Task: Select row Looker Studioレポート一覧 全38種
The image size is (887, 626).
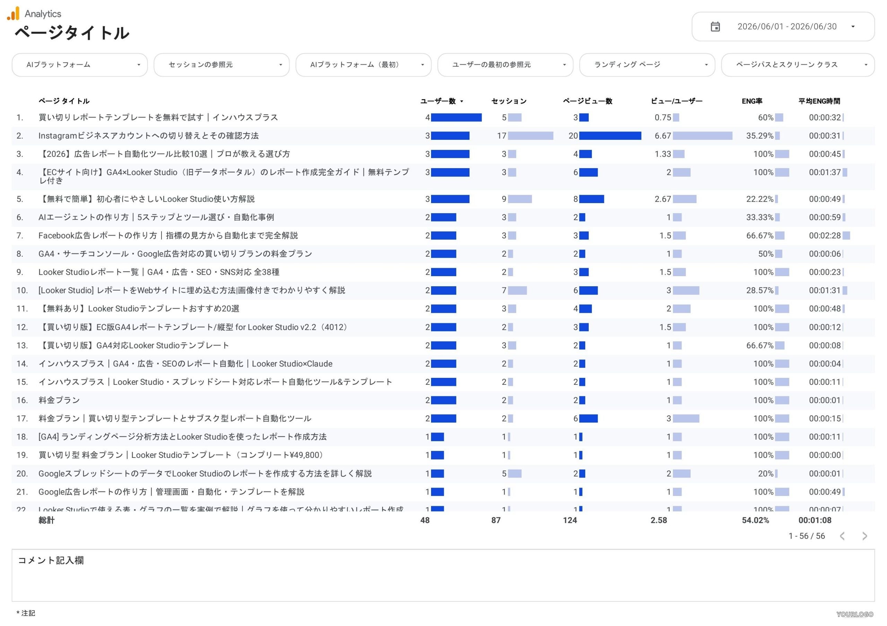Action: (443, 272)
